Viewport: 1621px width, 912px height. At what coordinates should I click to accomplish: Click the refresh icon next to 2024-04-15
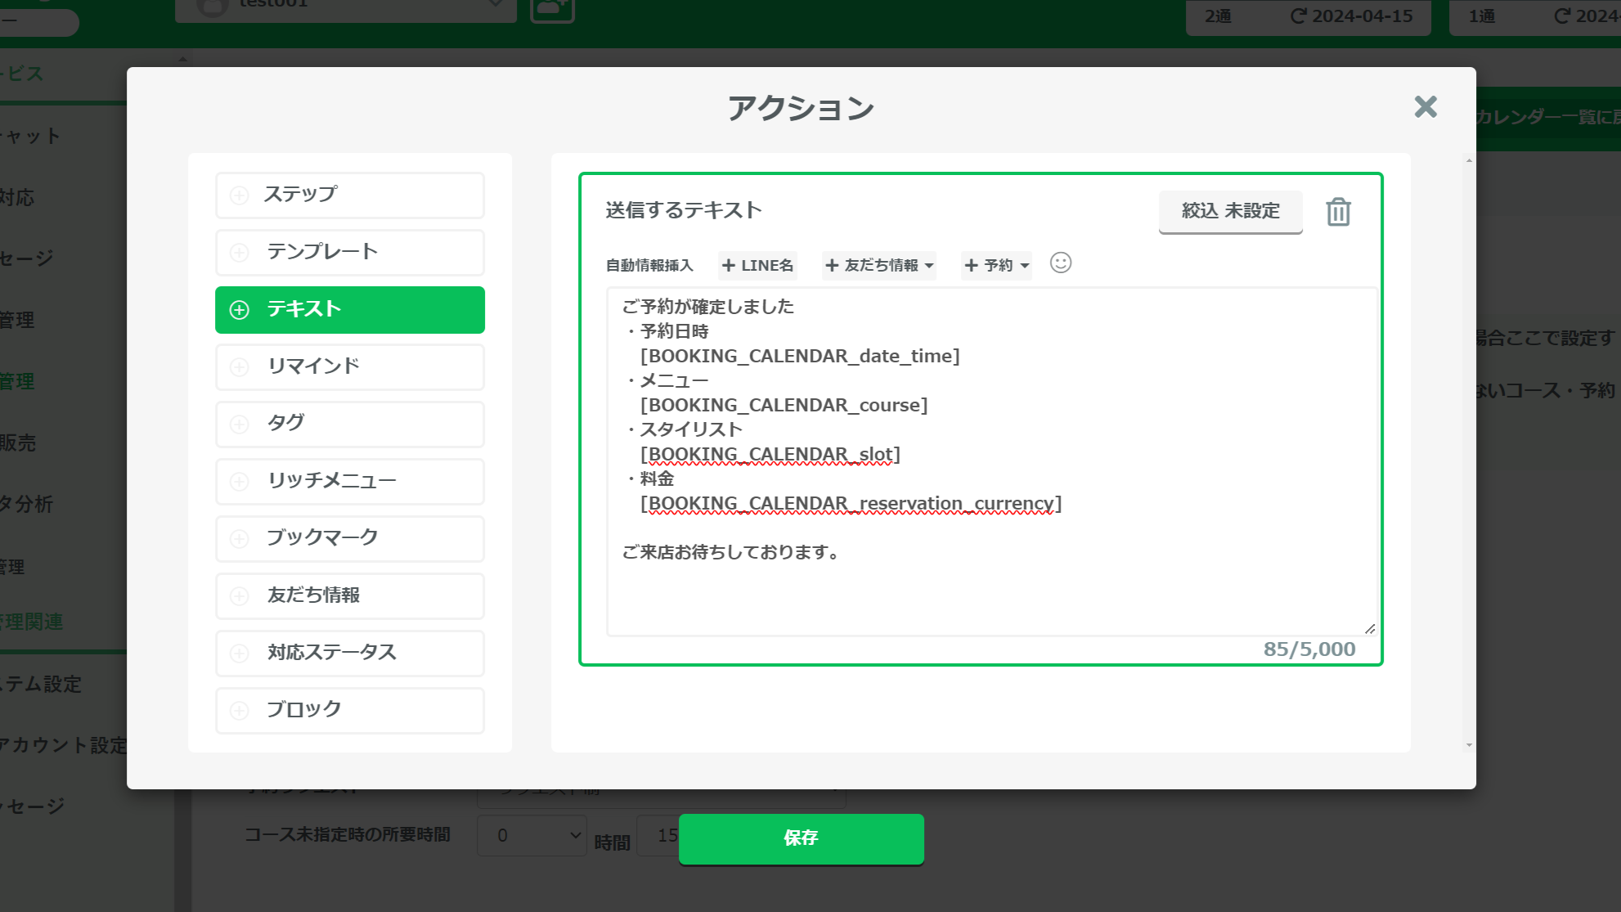coord(1298,16)
